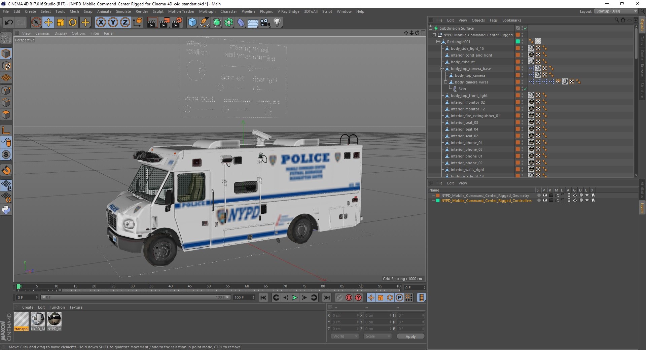Open viewport Cameras menu
This screenshot has width=646, height=350.
coord(42,33)
